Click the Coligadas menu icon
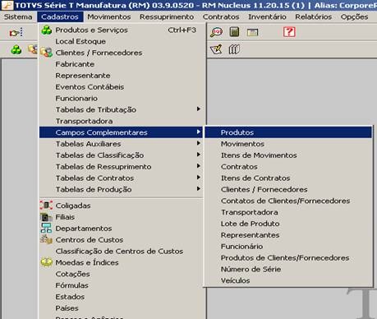 click(x=46, y=205)
